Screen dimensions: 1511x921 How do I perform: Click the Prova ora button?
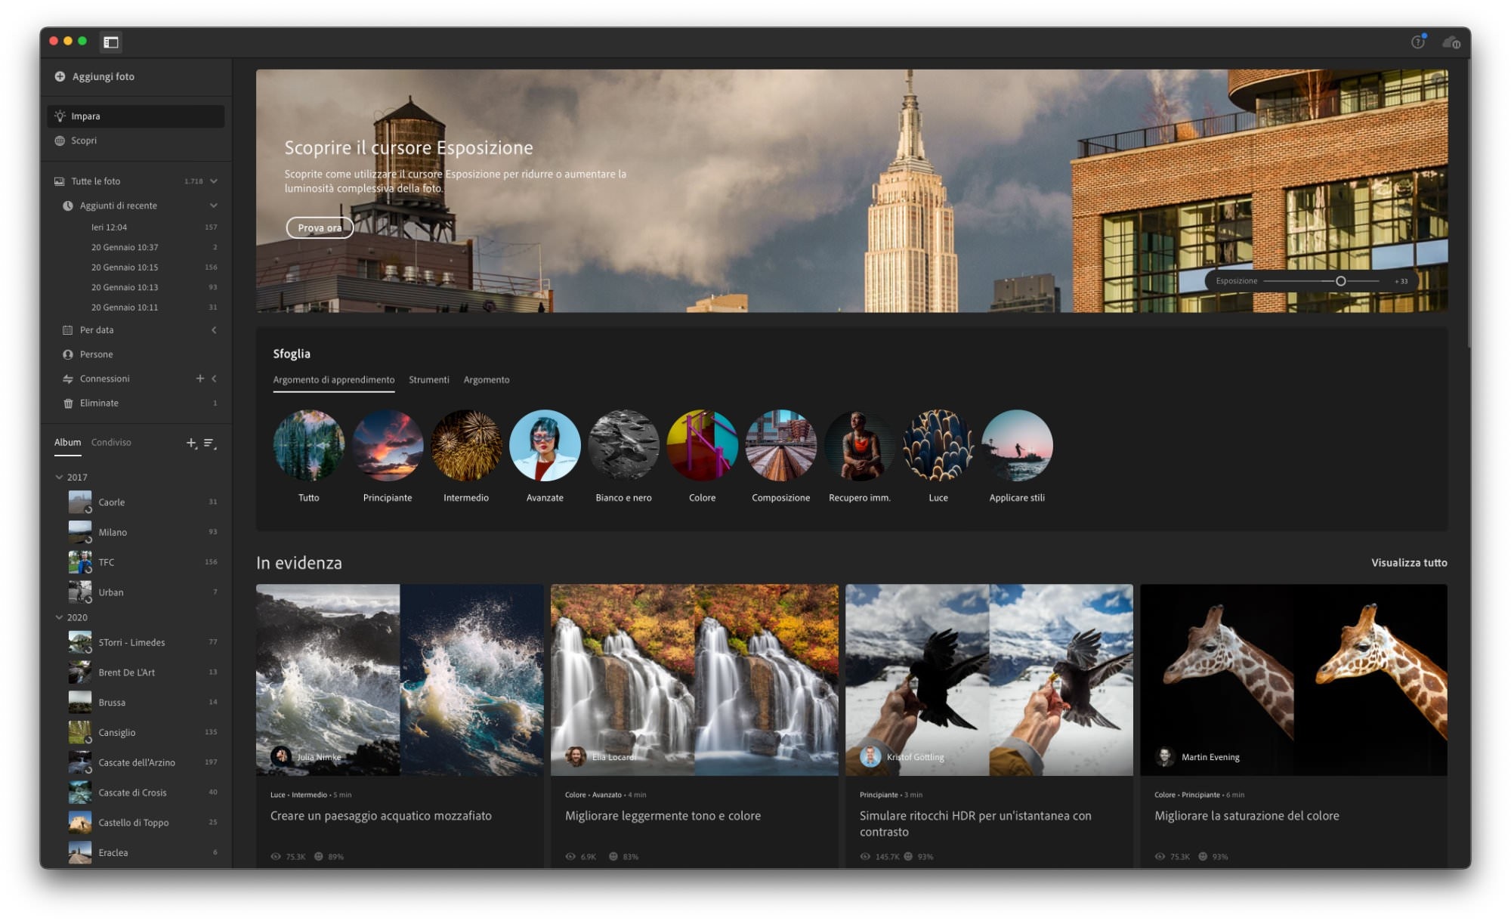click(x=319, y=227)
